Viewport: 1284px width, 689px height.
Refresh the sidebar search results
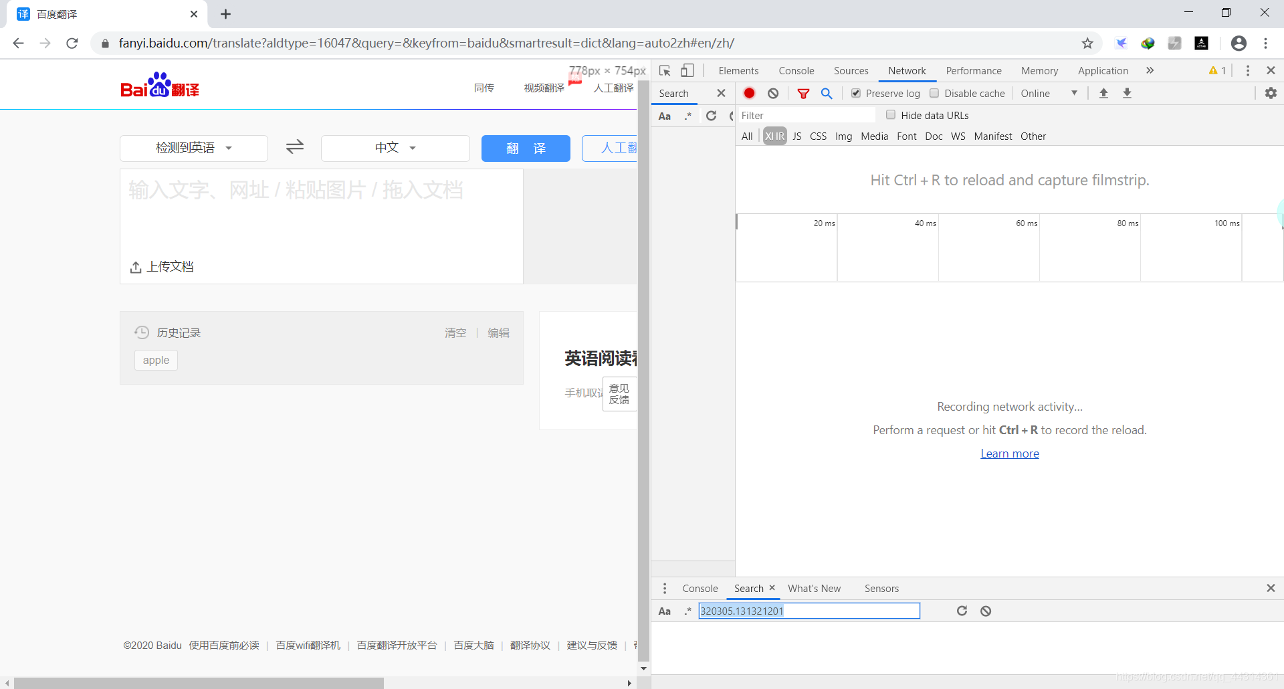pyautogui.click(x=711, y=116)
